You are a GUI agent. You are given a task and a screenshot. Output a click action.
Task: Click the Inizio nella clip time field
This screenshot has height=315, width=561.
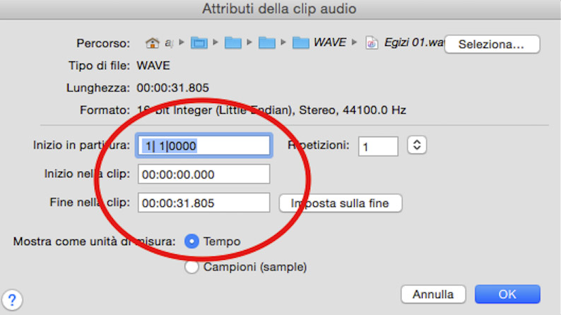(204, 174)
